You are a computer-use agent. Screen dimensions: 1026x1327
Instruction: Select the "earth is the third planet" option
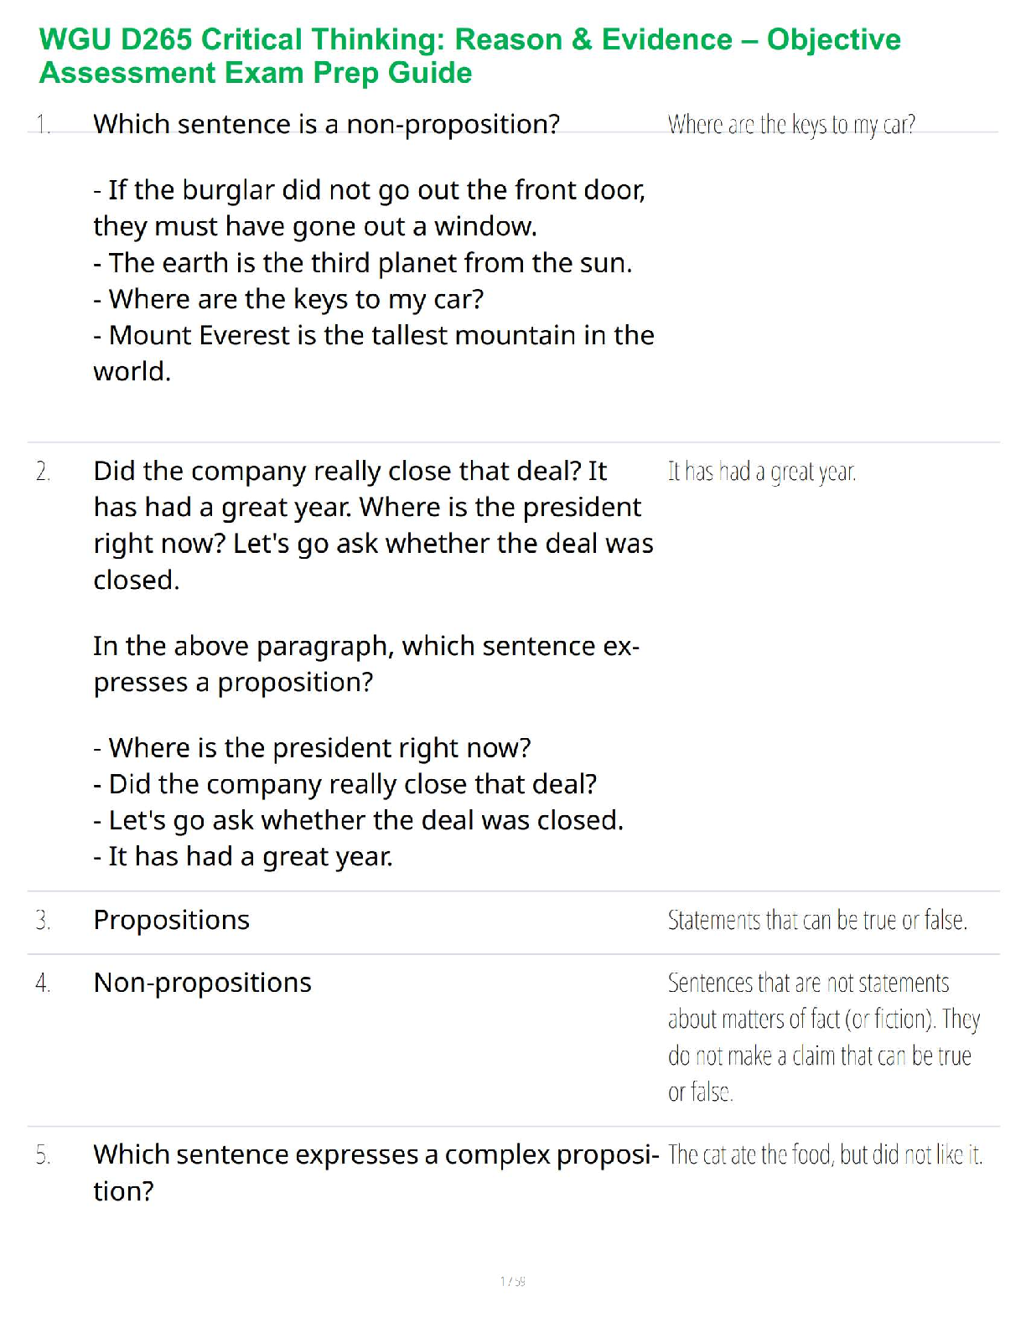(x=362, y=263)
